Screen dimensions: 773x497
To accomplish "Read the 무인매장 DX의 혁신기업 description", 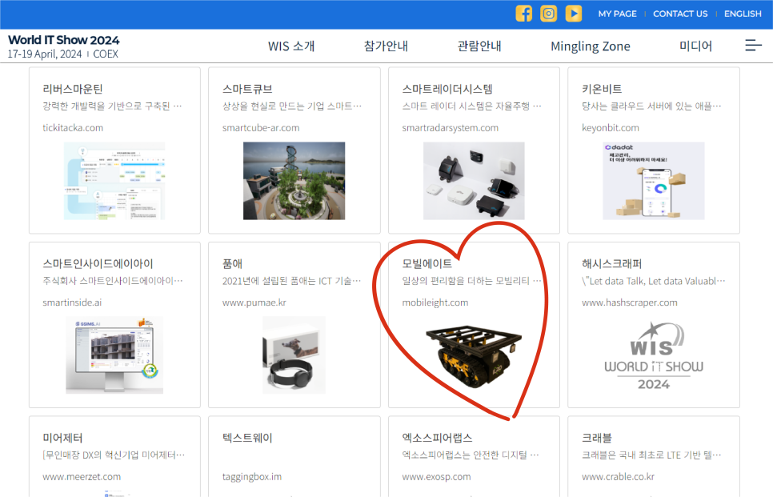I will 114,455.
